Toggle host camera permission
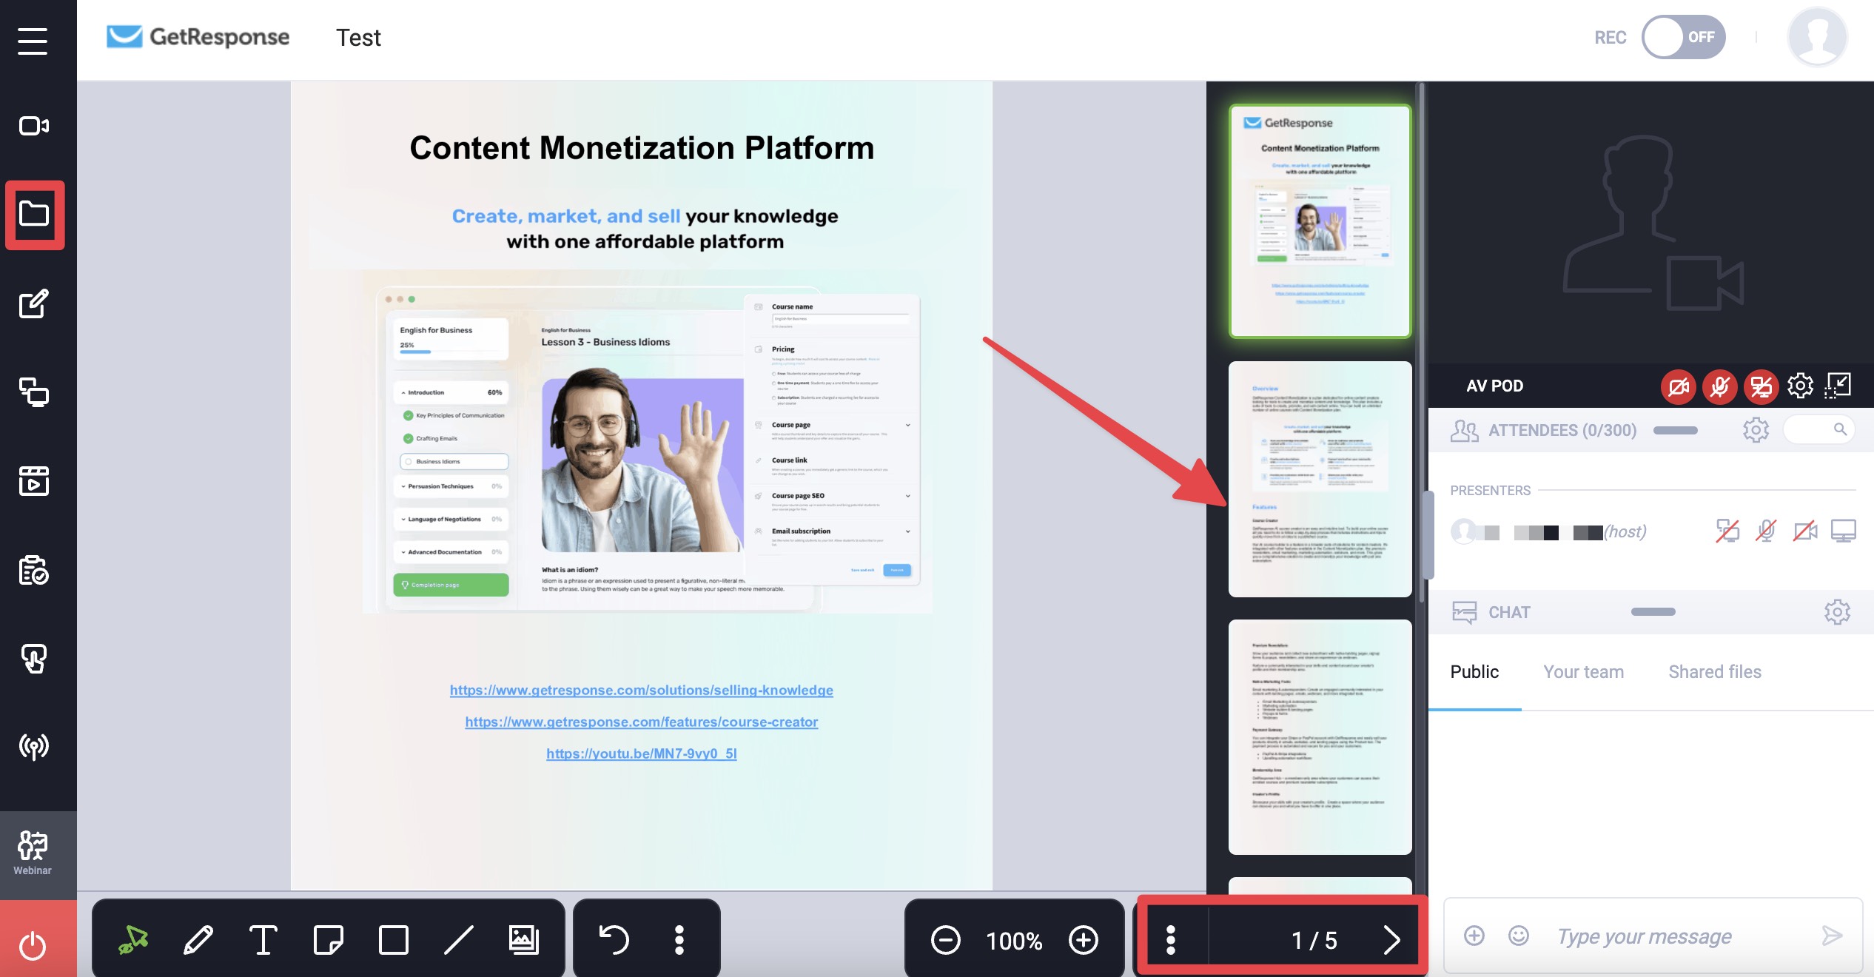The width and height of the screenshot is (1874, 977). tap(1805, 531)
